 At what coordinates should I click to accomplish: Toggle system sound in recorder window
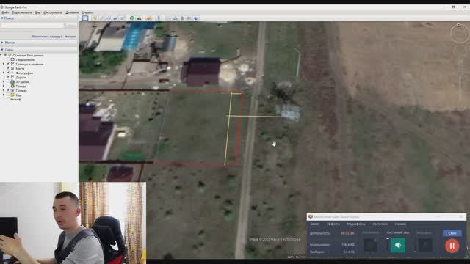pyautogui.click(x=398, y=245)
